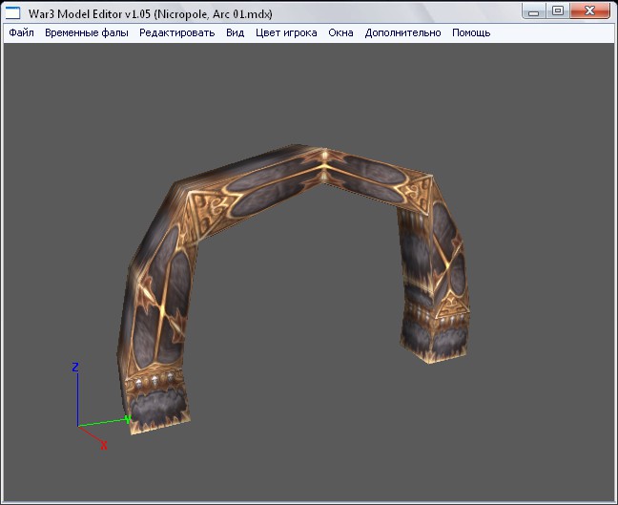Screen dimensions: 618x505
Task: Open the Окна menu
Action: pyautogui.click(x=340, y=32)
